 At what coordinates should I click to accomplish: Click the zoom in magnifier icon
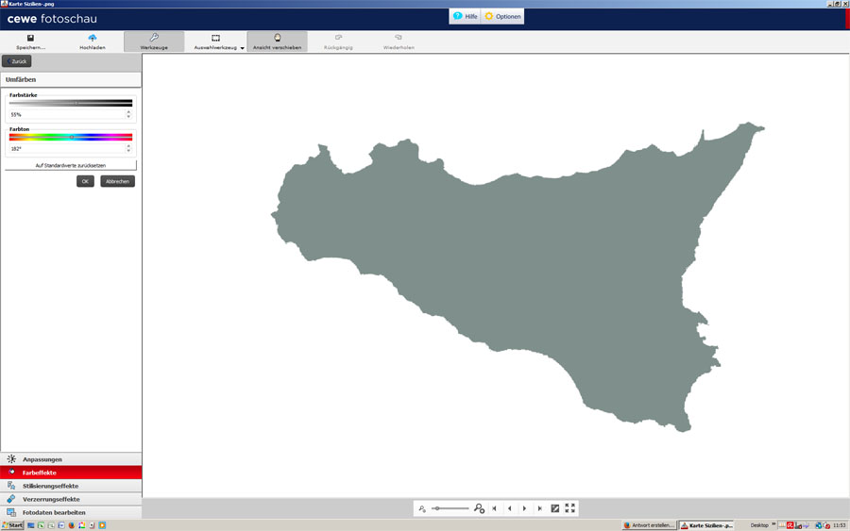pyautogui.click(x=479, y=508)
